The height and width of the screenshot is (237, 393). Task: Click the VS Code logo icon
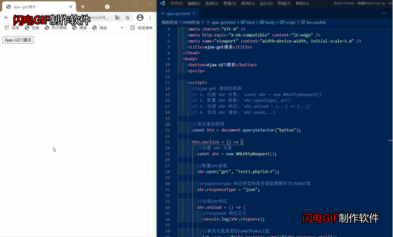tap(162, 3)
